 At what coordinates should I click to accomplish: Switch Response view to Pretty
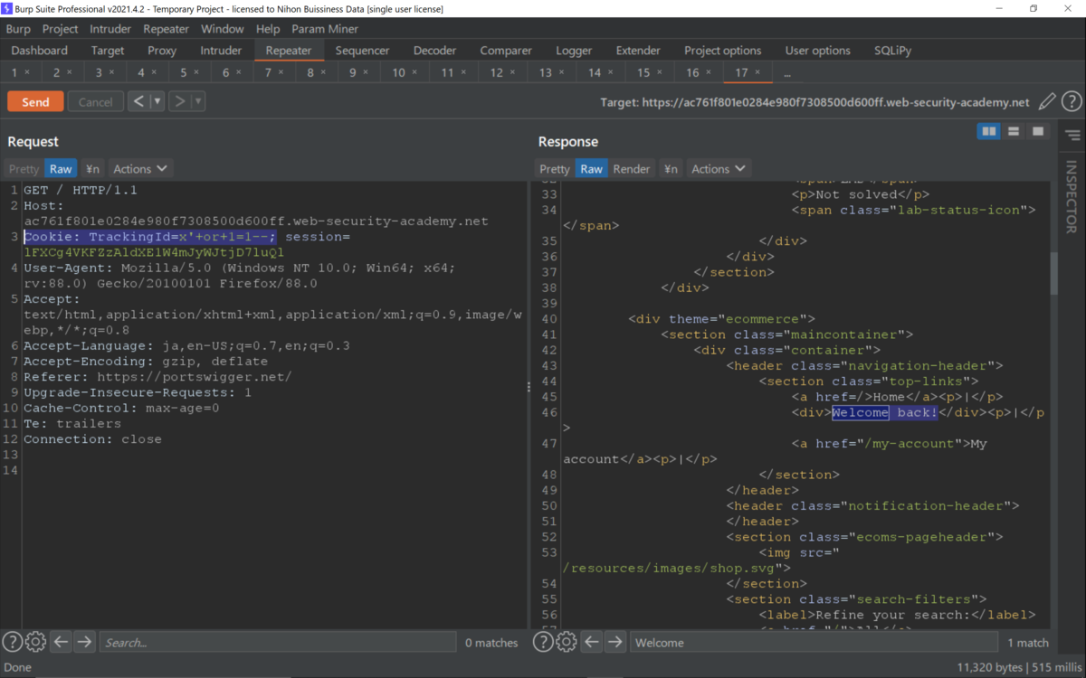click(x=555, y=169)
